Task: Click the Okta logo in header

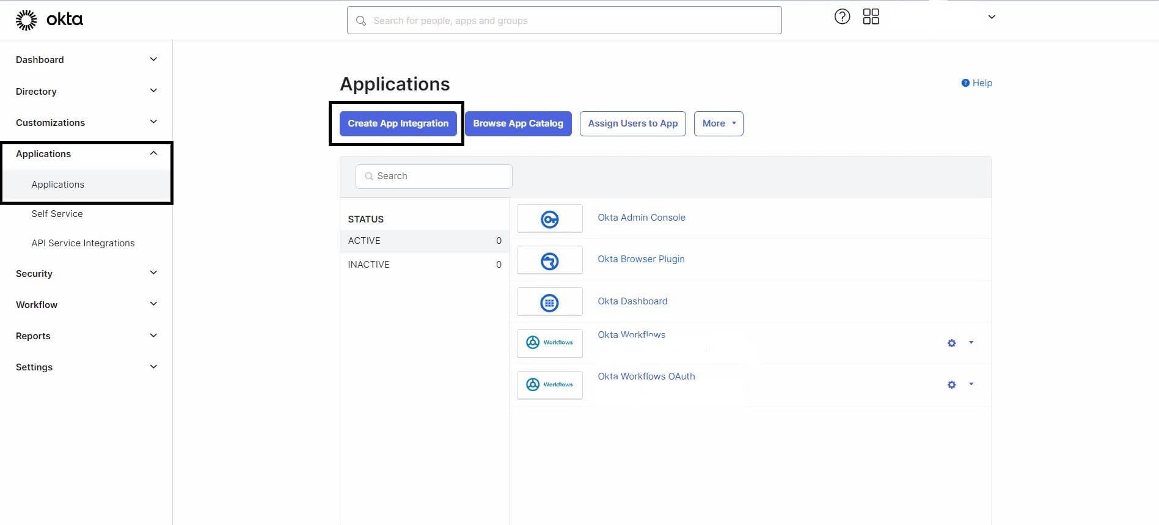Action: click(x=49, y=20)
